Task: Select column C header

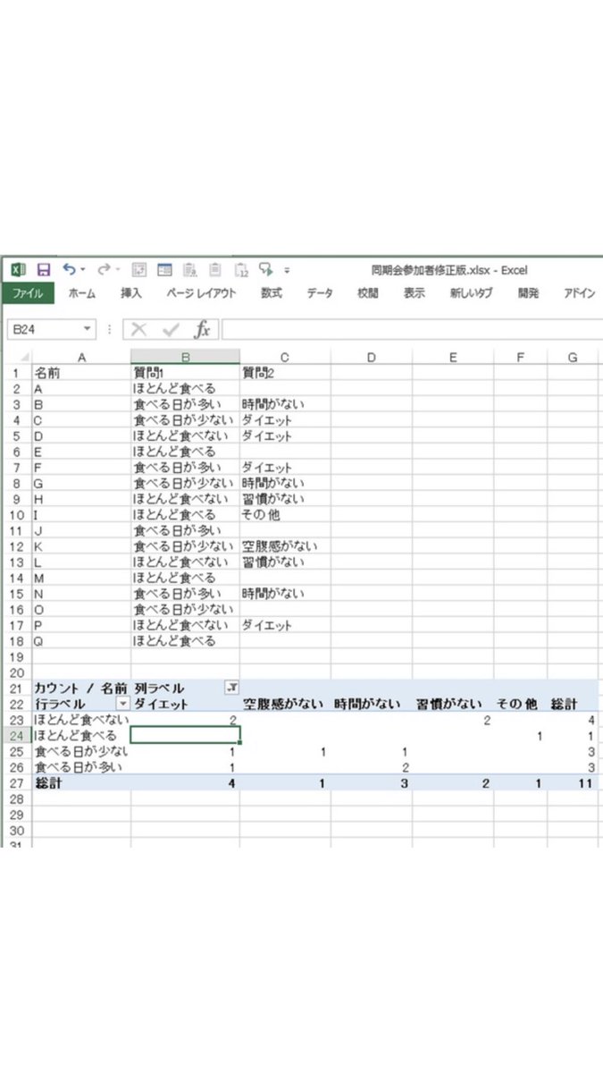Action: click(x=285, y=357)
